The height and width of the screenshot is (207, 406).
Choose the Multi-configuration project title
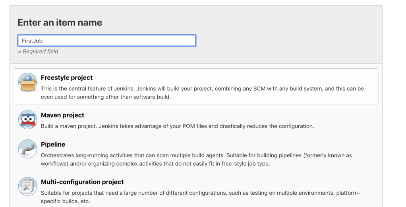82,182
